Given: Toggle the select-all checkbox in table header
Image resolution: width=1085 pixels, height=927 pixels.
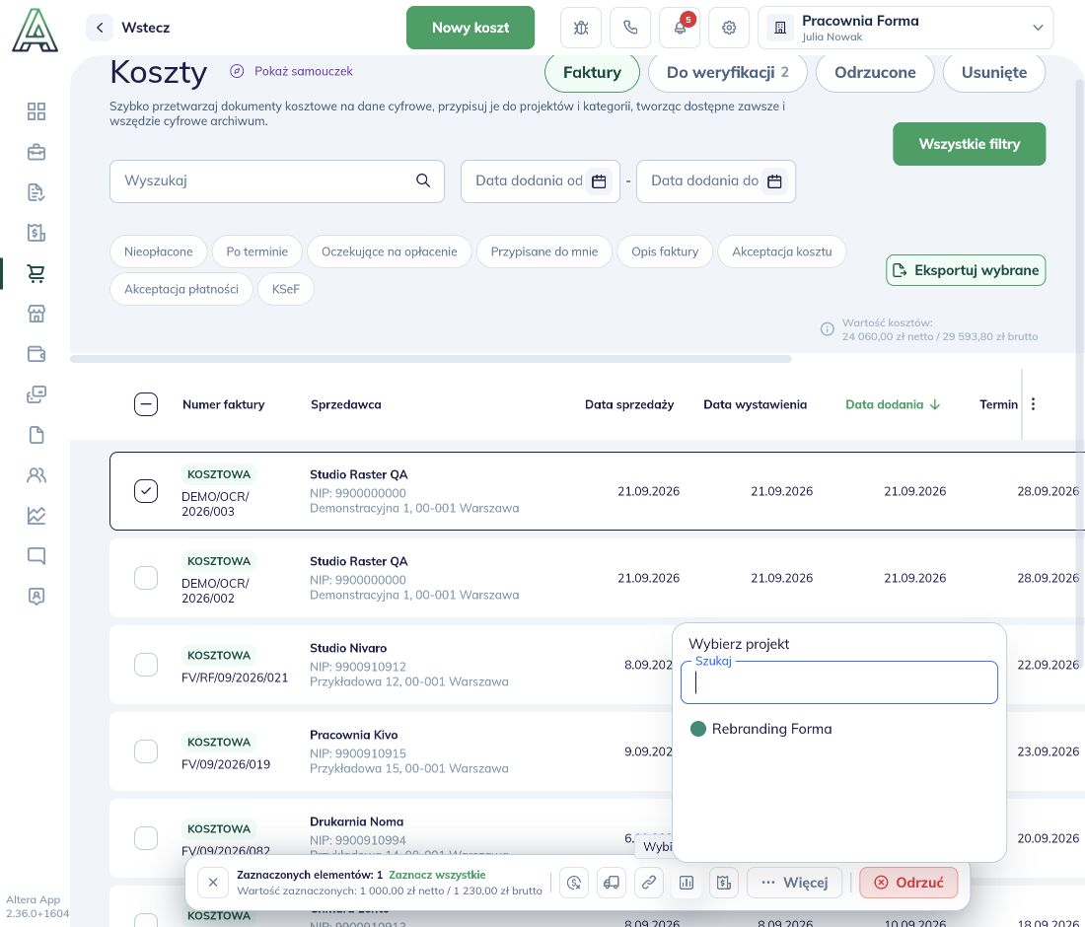Looking at the screenshot, I should coord(146,404).
